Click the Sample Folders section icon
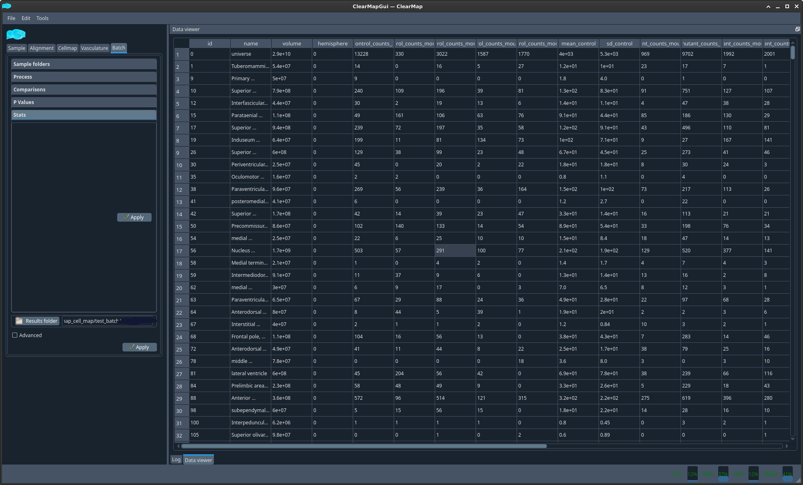This screenshot has height=485, width=803. 84,63
